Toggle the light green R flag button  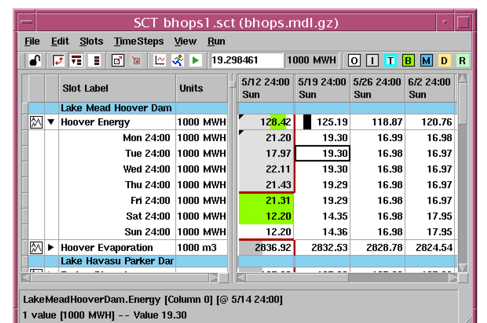[x=462, y=61]
